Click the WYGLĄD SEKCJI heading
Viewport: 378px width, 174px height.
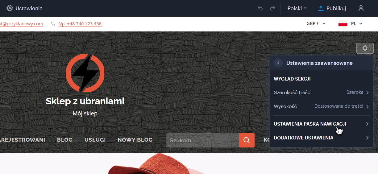(x=292, y=79)
